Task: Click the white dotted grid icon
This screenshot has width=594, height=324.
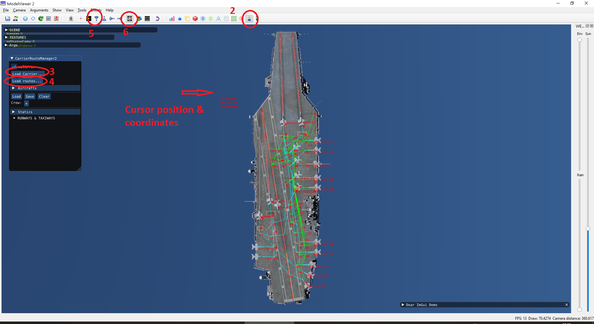Action: pos(226,19)
